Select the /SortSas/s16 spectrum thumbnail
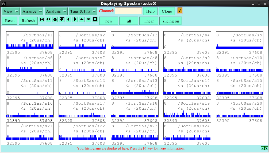The height and width of the screenshot is (153, 269). [30, 109]
